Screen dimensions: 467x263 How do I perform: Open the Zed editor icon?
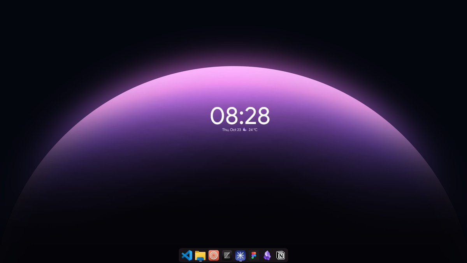[x=227, y=256]
